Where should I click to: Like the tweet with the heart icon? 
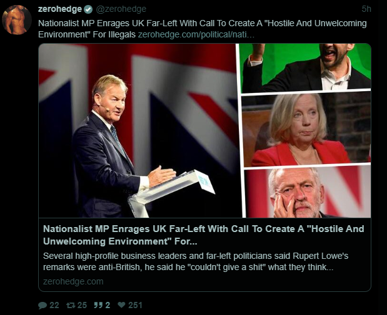pos(121,305)
